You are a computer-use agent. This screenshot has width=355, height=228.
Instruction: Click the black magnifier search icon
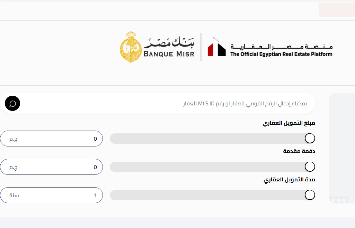click(x=12, y=104)
